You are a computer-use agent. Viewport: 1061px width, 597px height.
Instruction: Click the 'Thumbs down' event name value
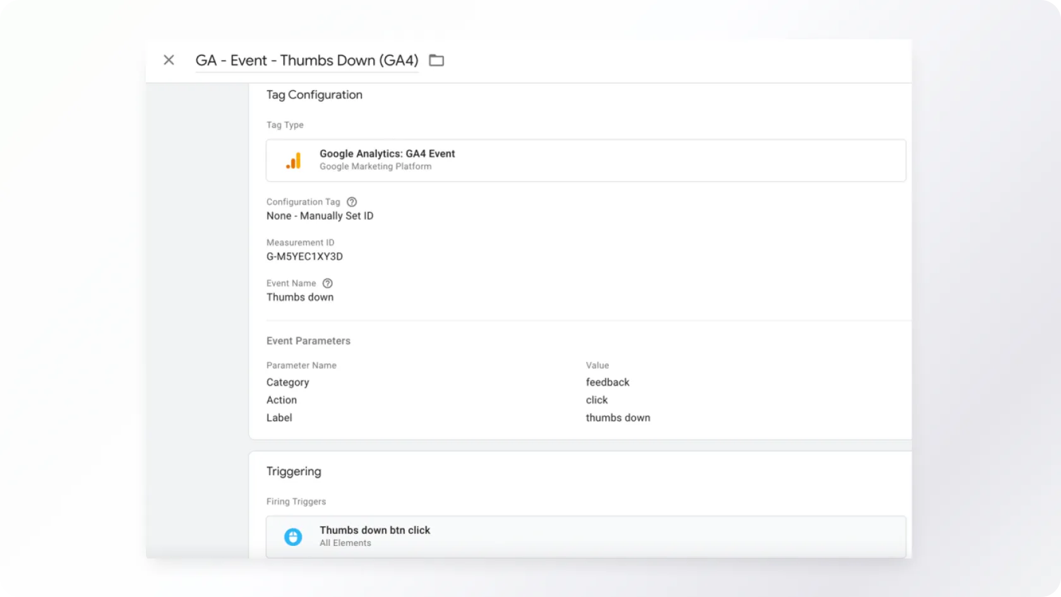[x=300, y=298]
